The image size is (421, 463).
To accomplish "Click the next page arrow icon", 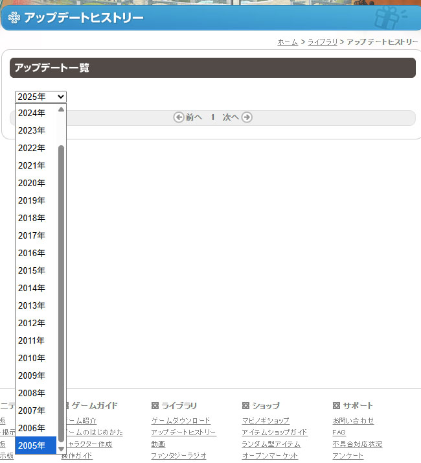I will tap(247, 117).
